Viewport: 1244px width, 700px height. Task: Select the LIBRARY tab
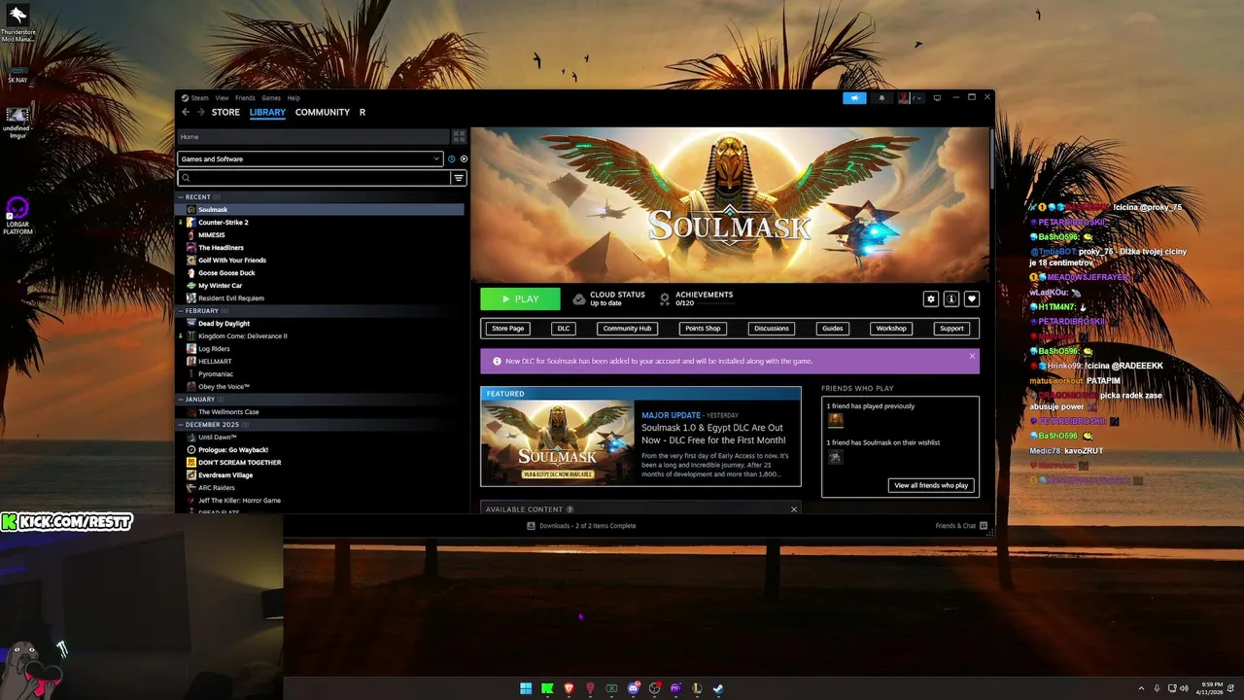(x=267, y=113)
